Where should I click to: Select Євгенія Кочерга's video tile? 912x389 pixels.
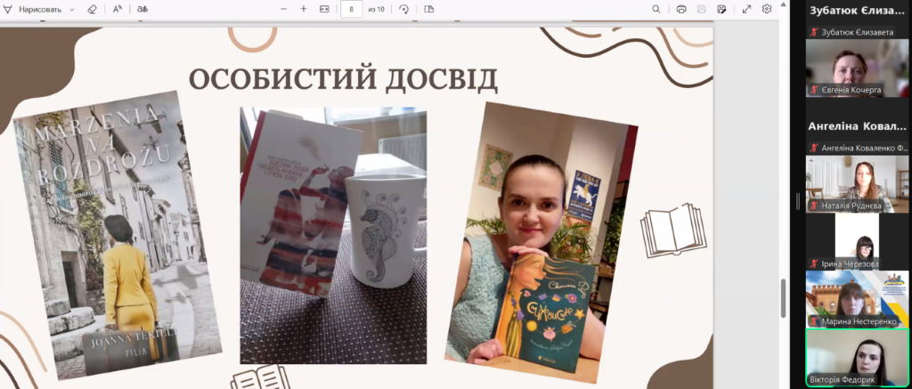click(x=858, y=68)
